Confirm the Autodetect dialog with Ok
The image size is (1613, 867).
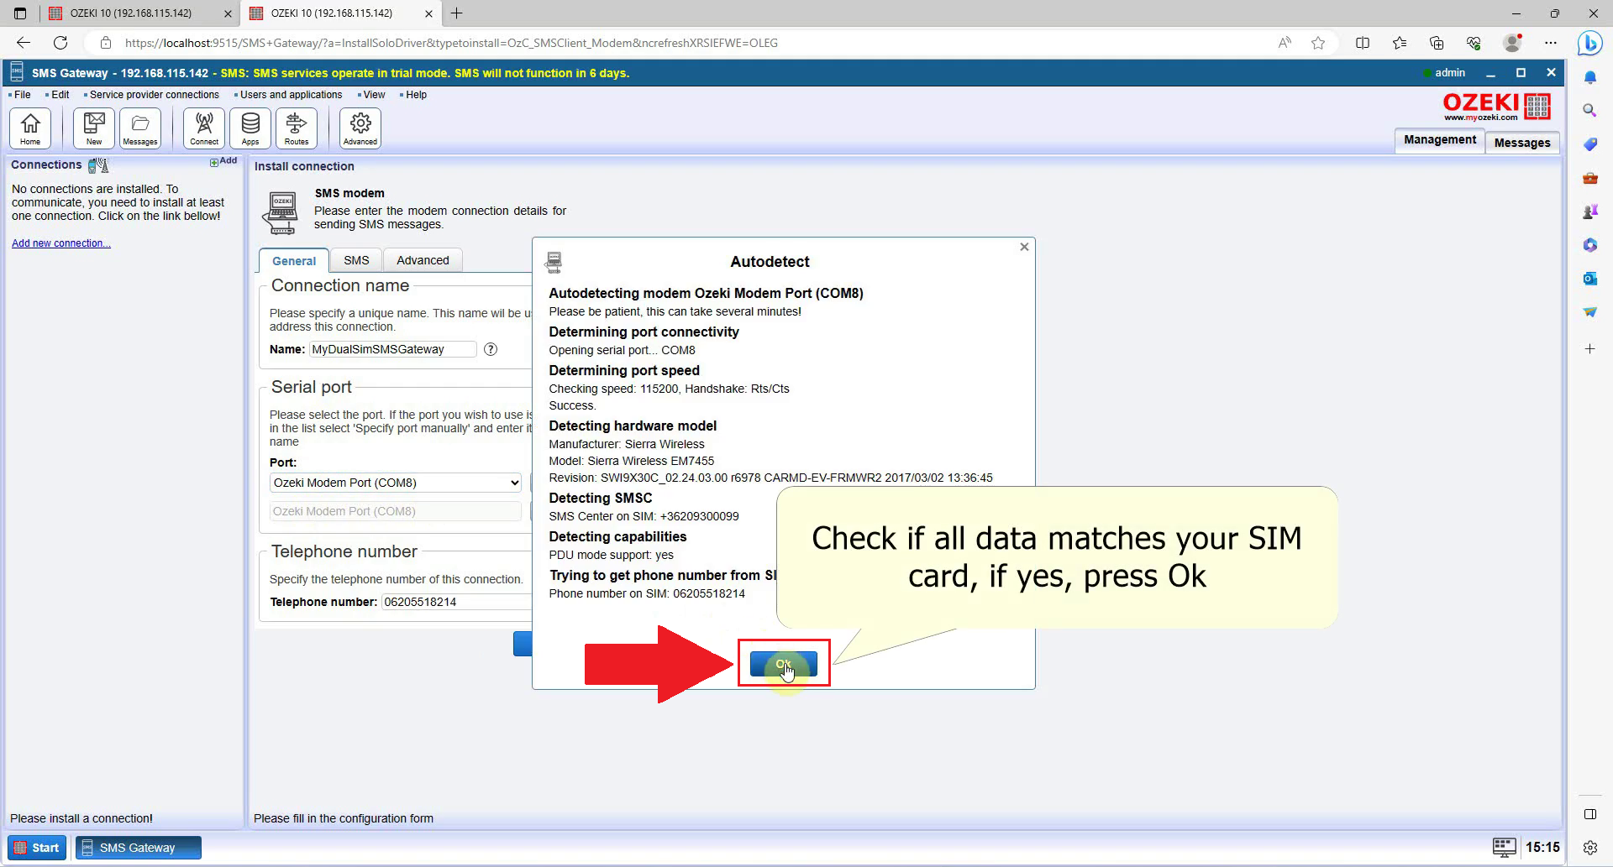point(783,664)
